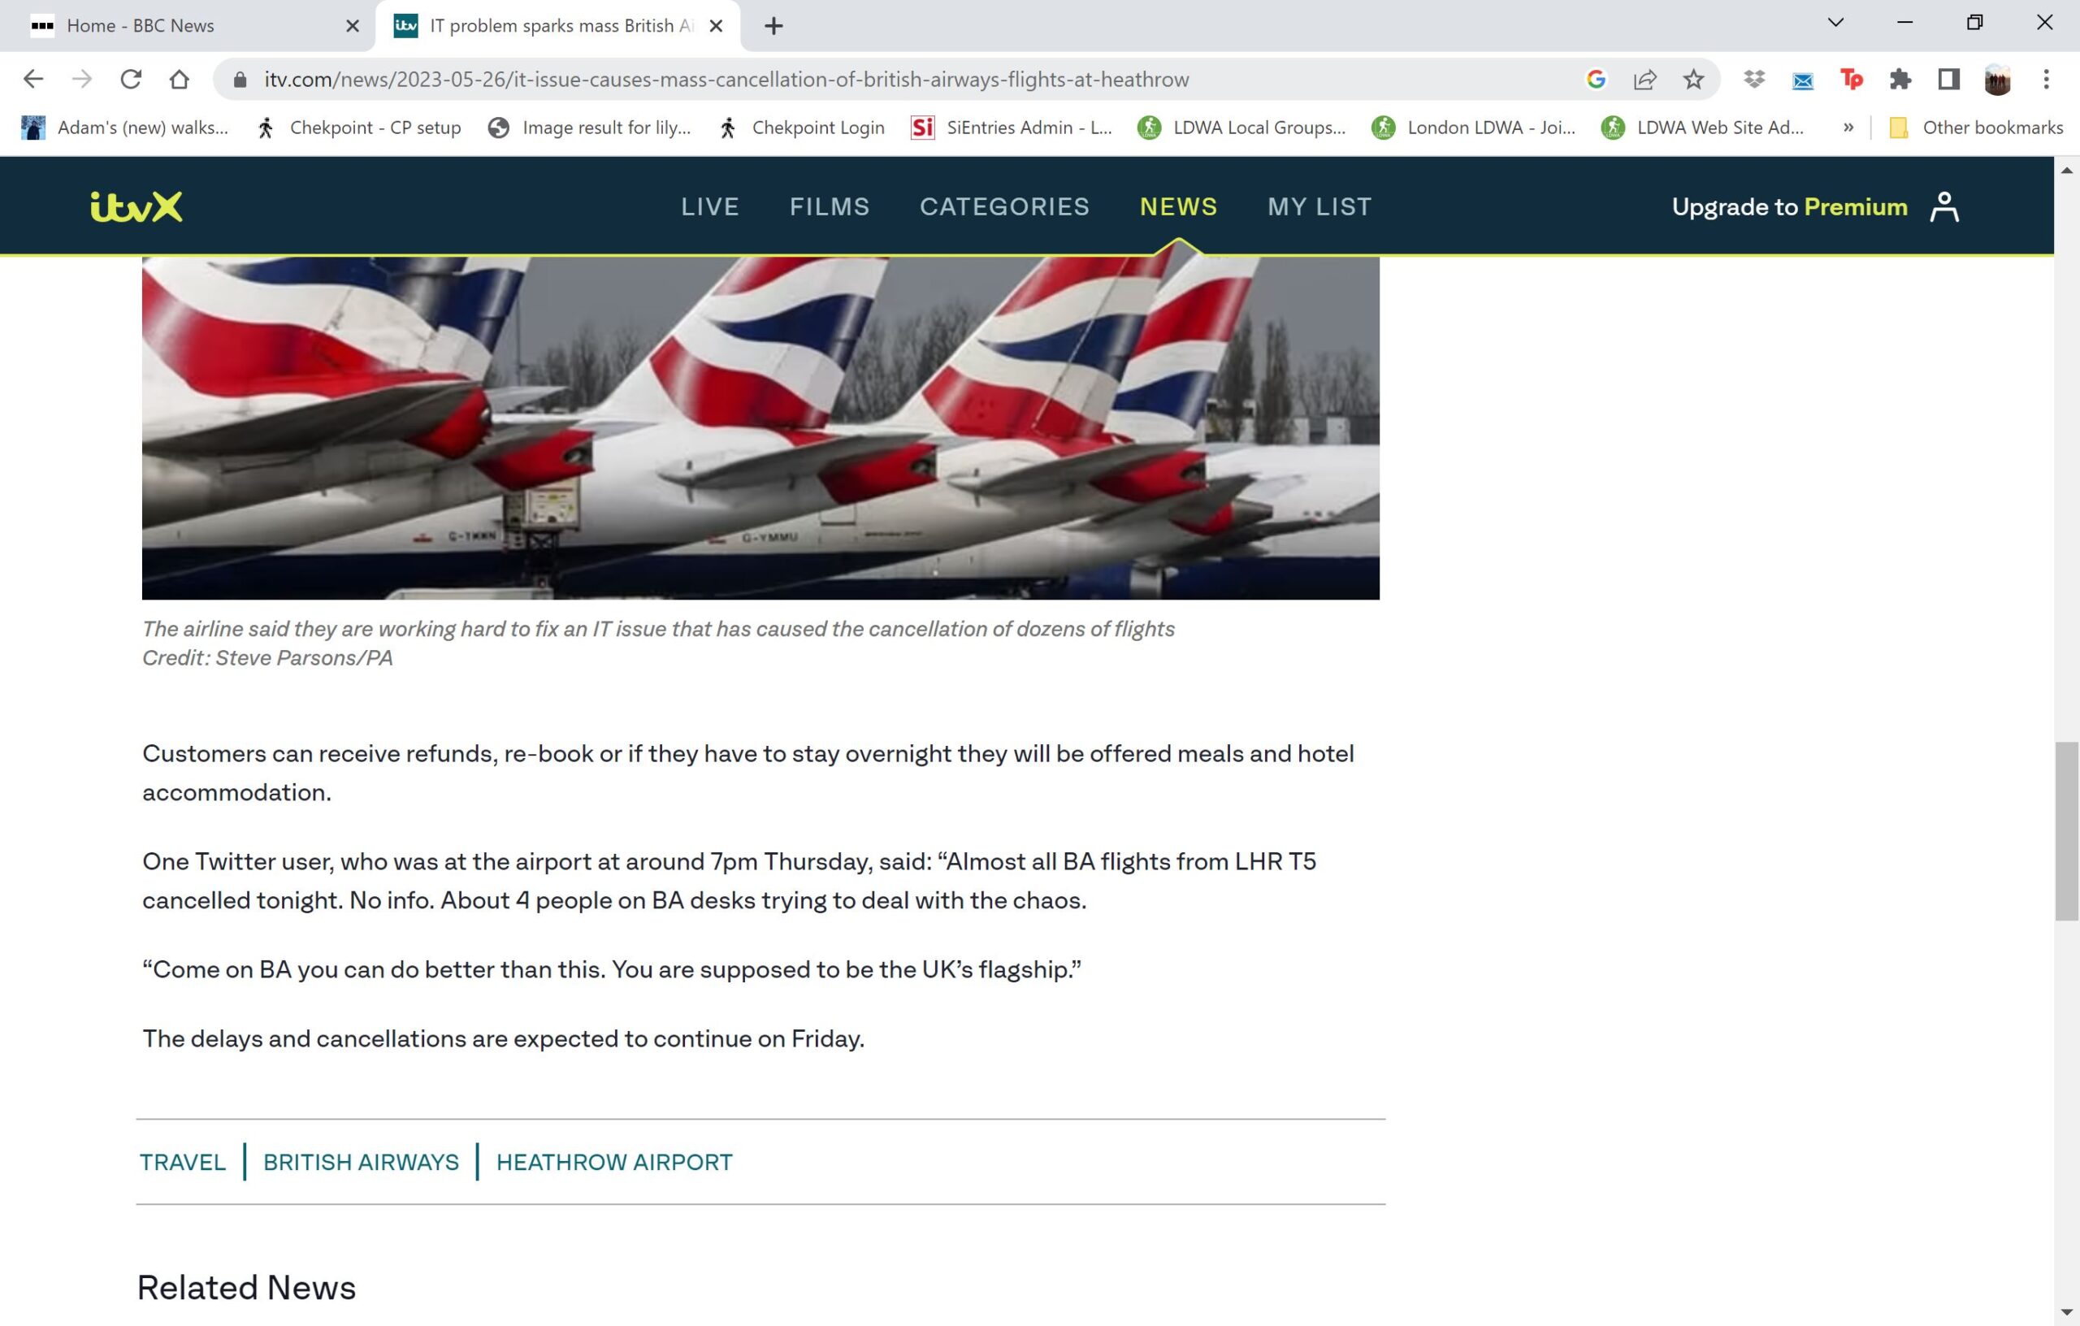Click the browser home icon
Viewport: 2080px width, 1326px height.
(179, 80)
